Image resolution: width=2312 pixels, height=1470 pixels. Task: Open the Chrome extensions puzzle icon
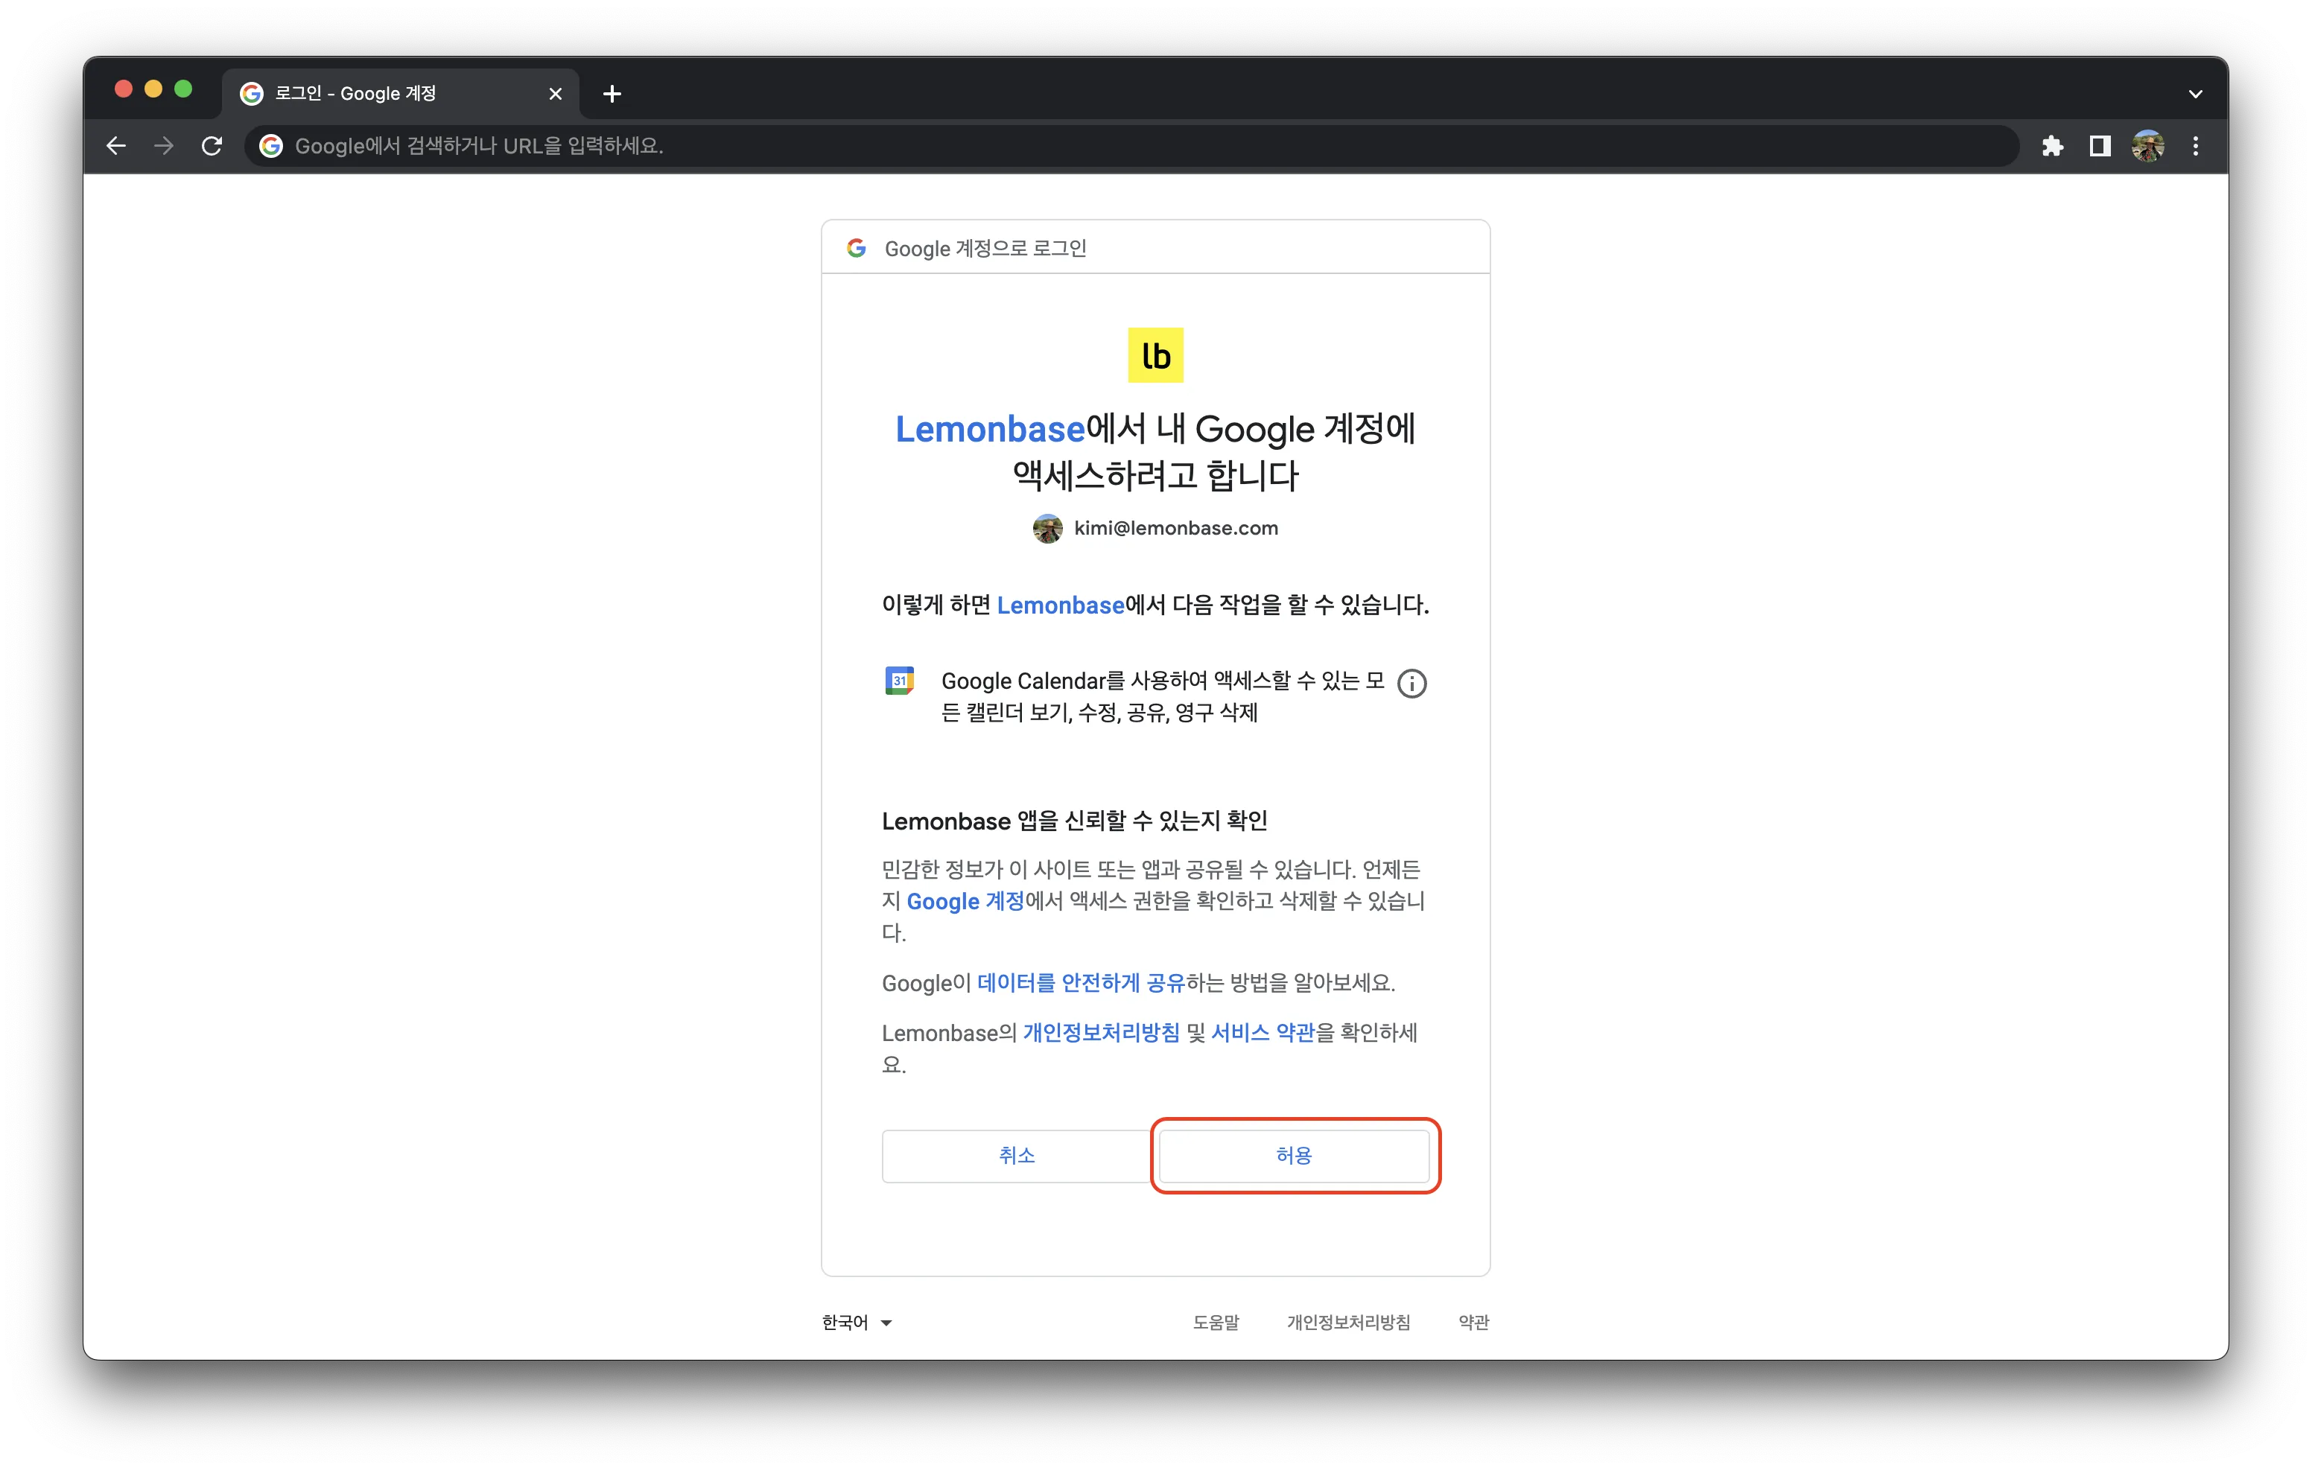(x=2052, y=146)
